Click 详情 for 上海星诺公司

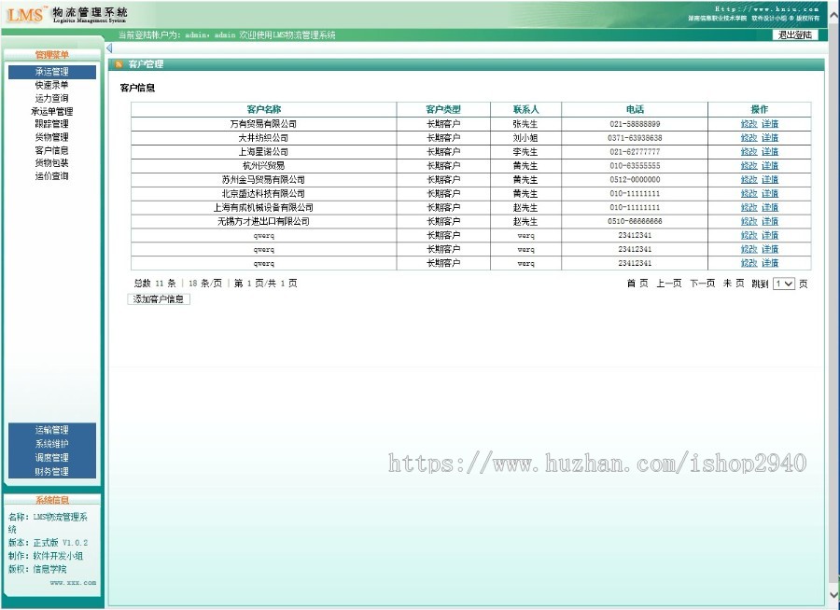(x=770, y=151)
